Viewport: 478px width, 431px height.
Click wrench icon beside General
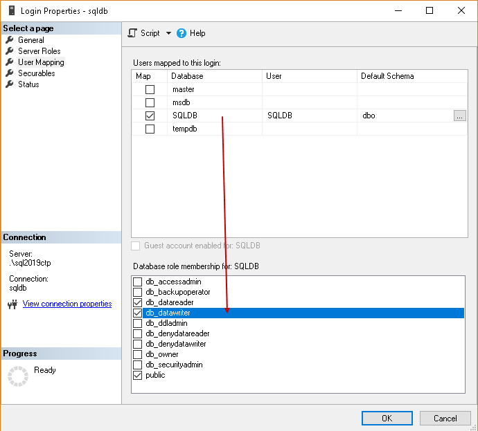pyautogui.click(x=10, y=40)
